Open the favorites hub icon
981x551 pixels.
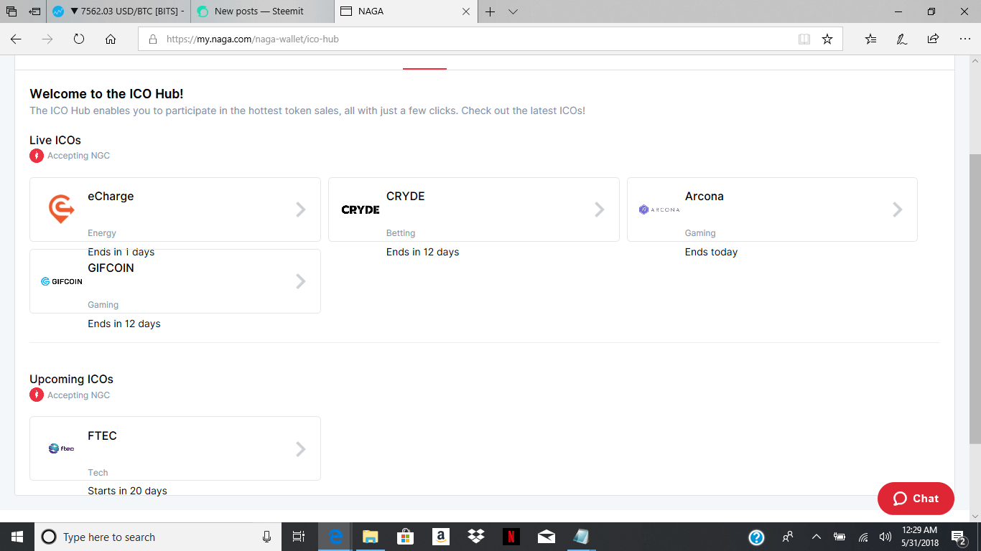[x=870, y=39]
